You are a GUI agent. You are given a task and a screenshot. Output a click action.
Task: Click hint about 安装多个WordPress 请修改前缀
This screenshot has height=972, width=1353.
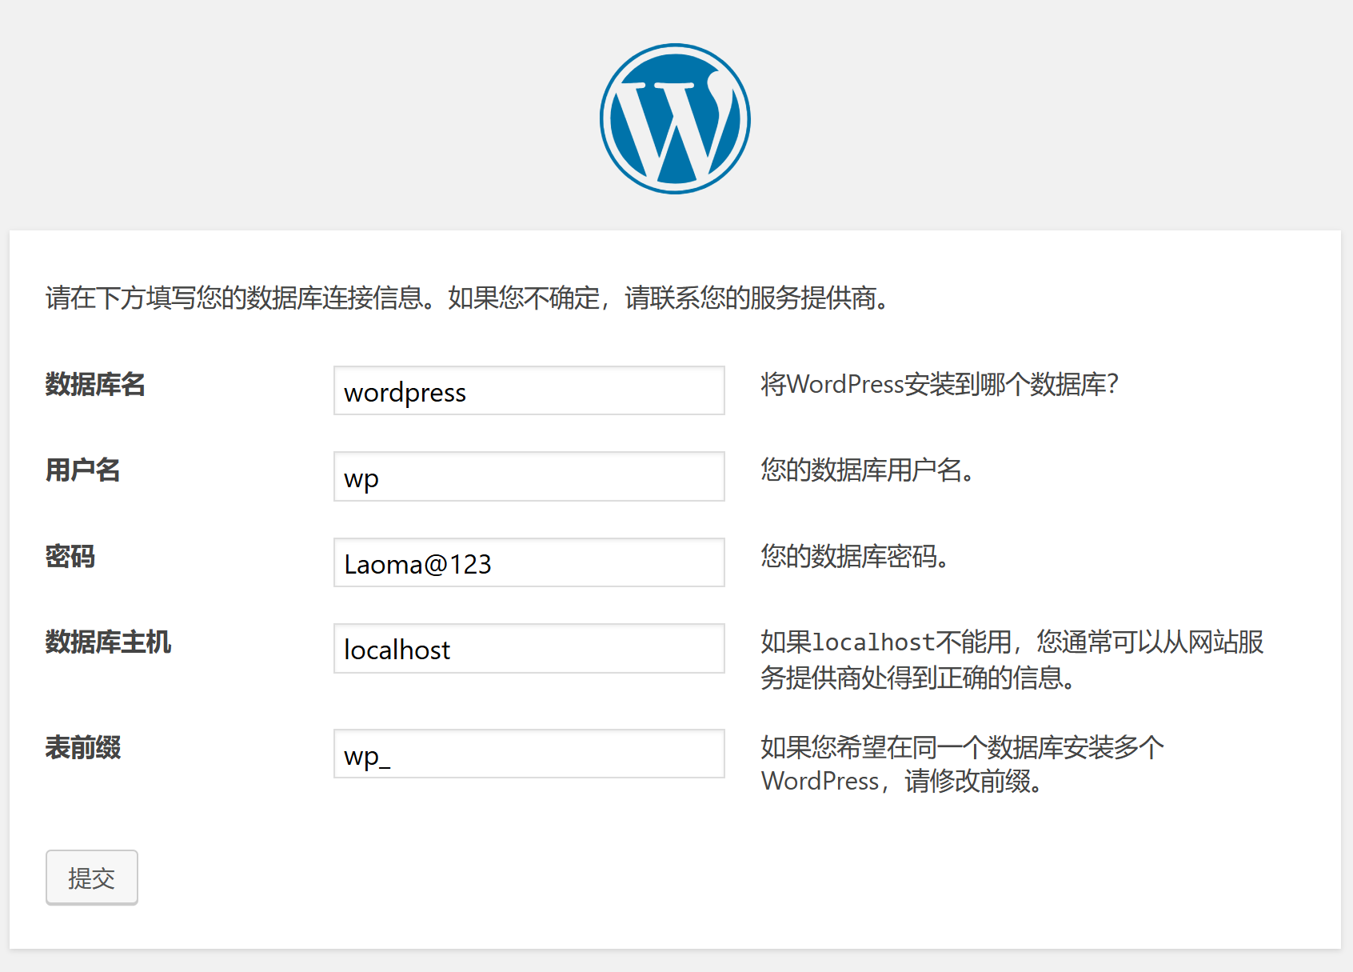click(963, 764)
